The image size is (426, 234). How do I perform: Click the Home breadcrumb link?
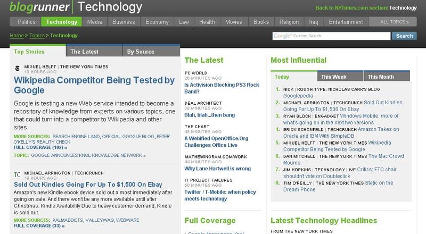(x=17, y=36)
